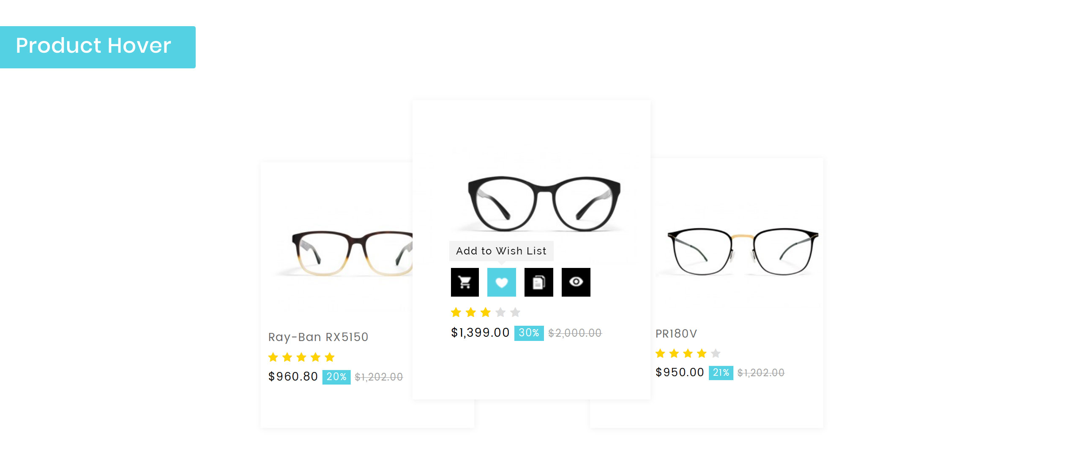Click the add to cart icon
This screenshot has width=1082, height=473.
pos(464,282)
